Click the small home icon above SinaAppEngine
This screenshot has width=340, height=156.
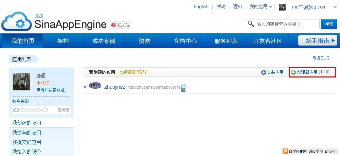click(39, 16)
